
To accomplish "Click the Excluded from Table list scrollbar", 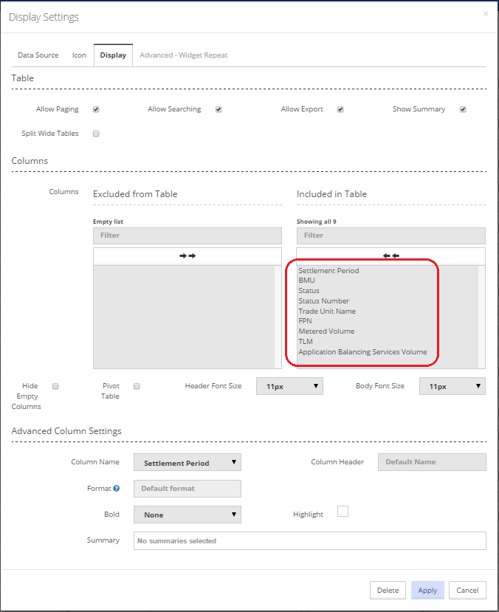I will tap(278, 317).
